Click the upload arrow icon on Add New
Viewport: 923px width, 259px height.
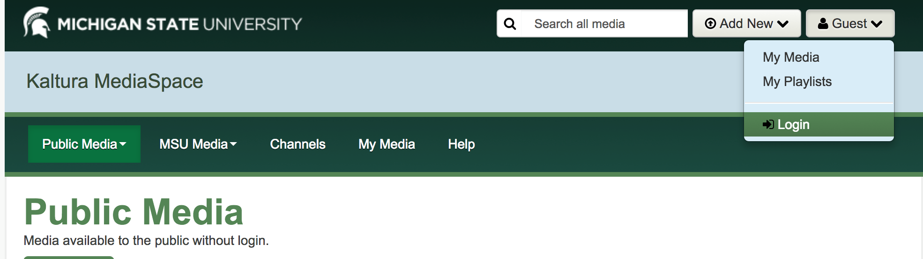tap(710, 23)
